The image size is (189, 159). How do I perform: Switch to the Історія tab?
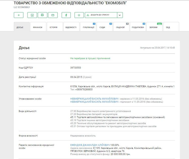[55, 27]
